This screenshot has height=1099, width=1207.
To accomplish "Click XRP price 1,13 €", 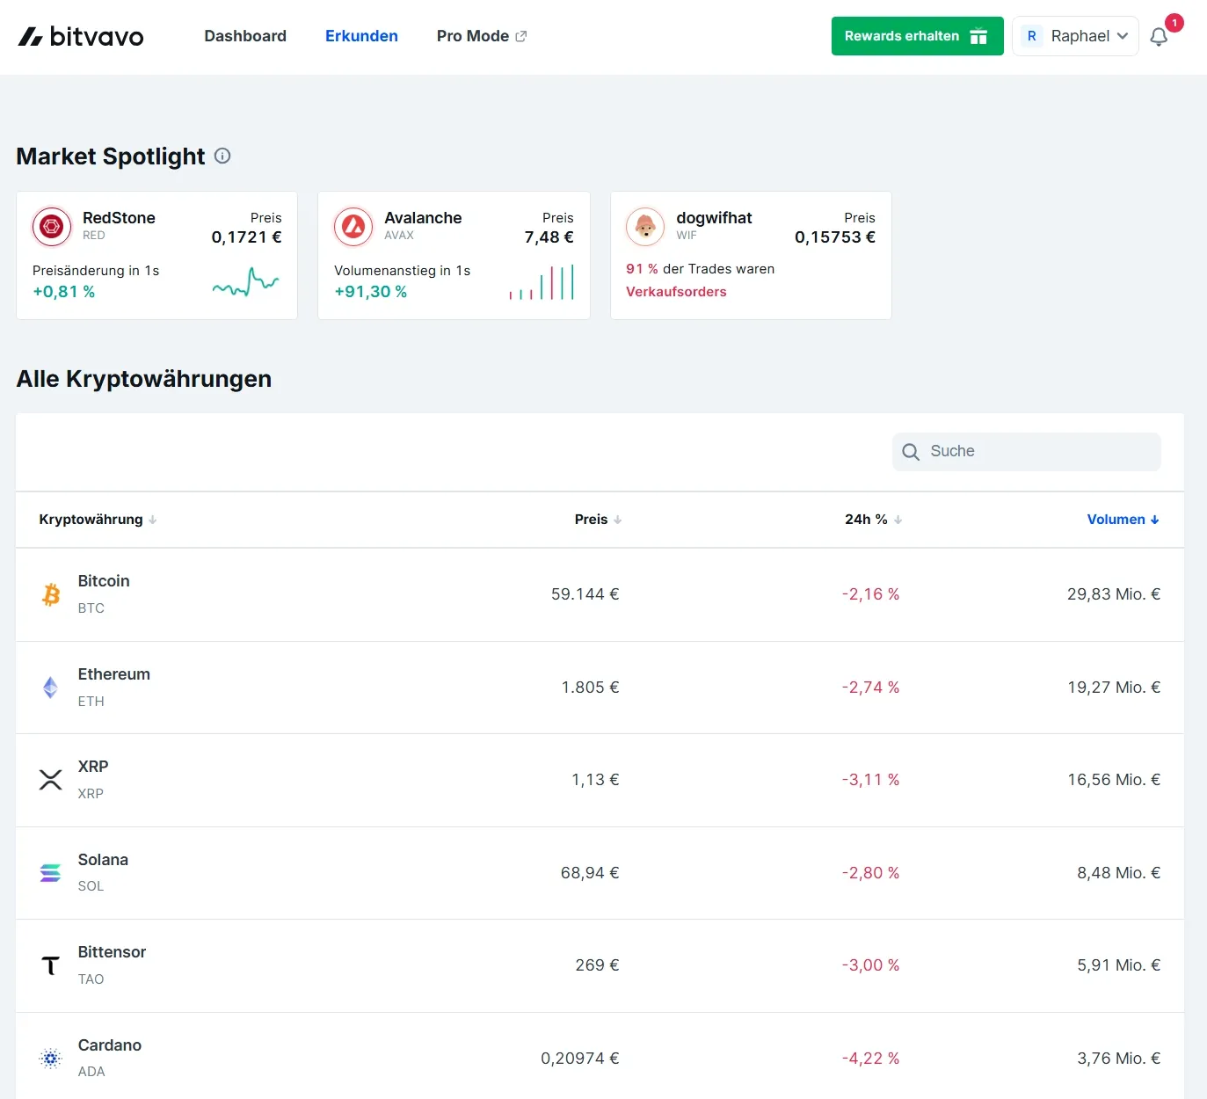I will click(x=595, y=780).
